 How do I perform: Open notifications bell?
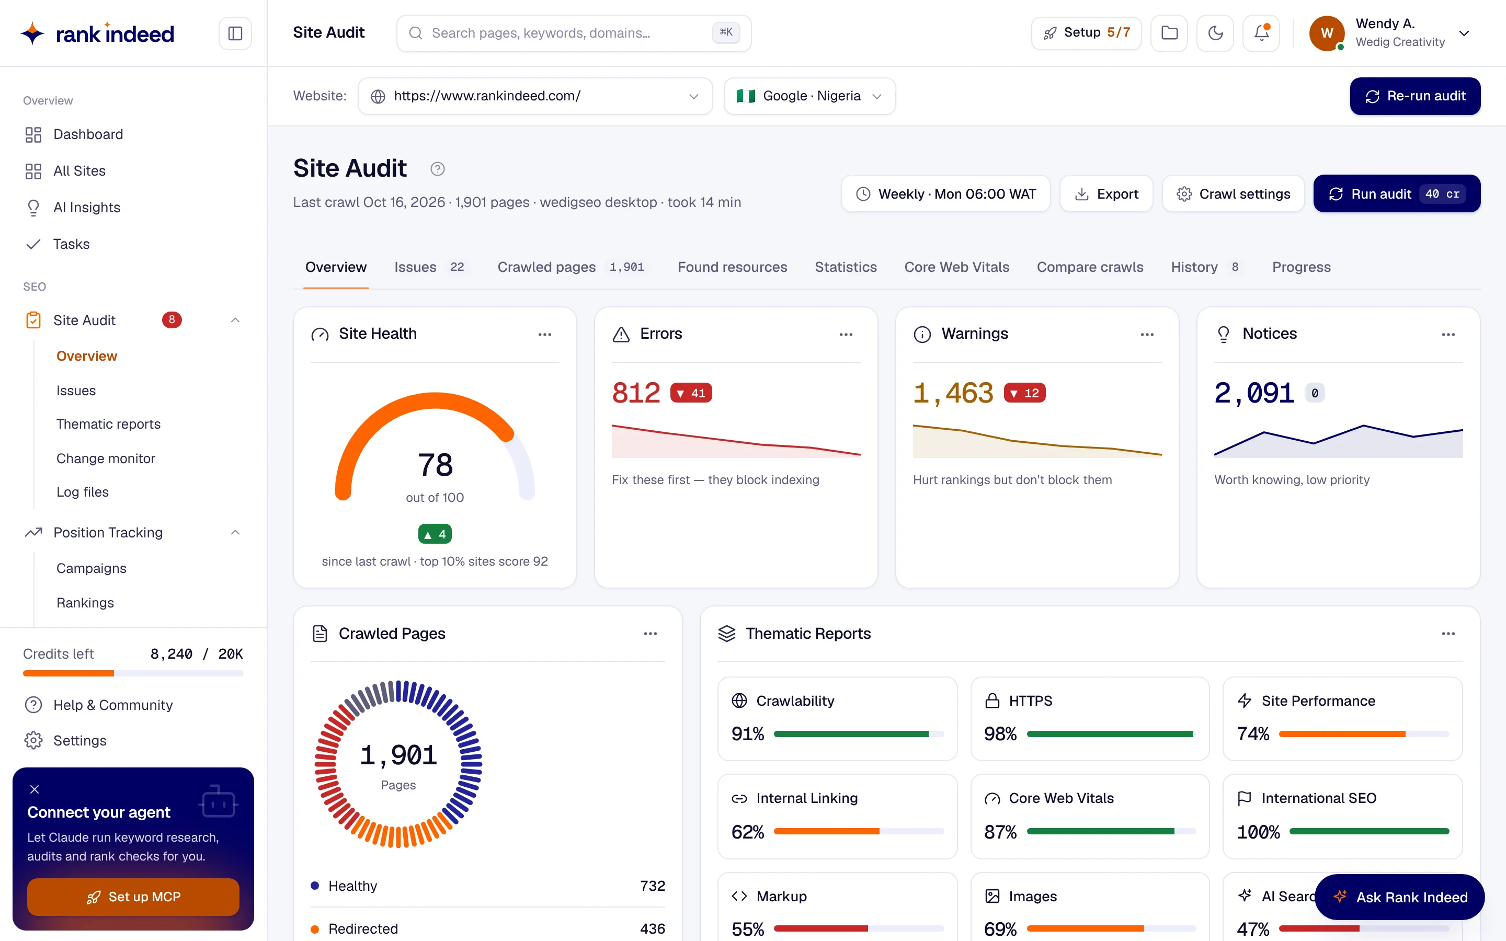1261,33
